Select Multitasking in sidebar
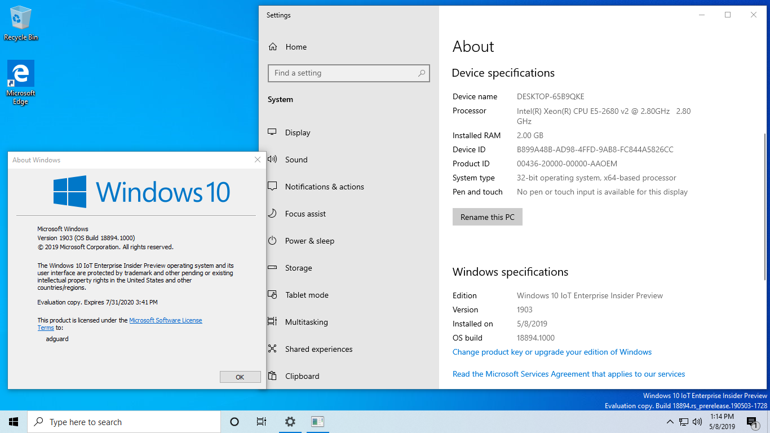Image resolution: width=770 pixels, height=433 pixels. (x=307, y=322)
